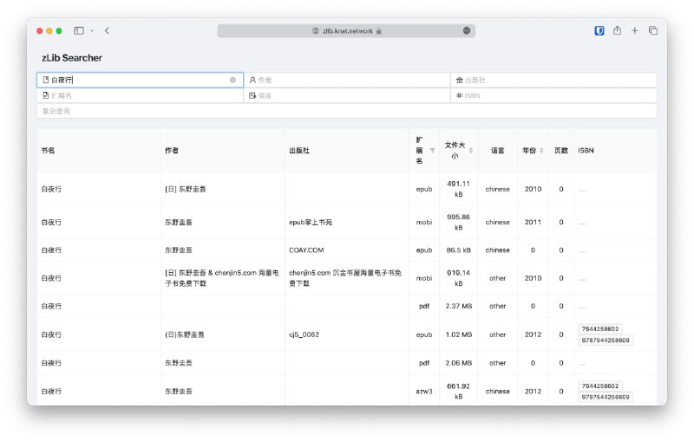Show the tab overview icon

click(x=653, y=30)
